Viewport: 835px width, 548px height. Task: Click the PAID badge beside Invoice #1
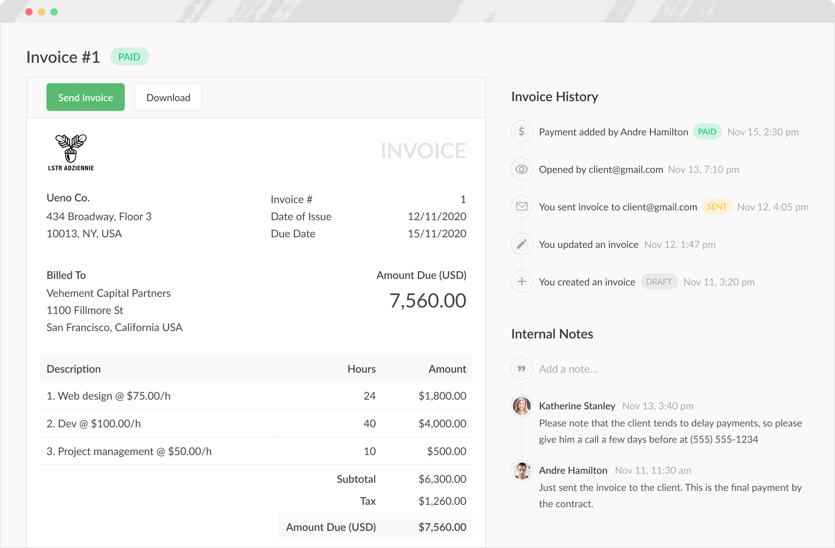(129, 57)
